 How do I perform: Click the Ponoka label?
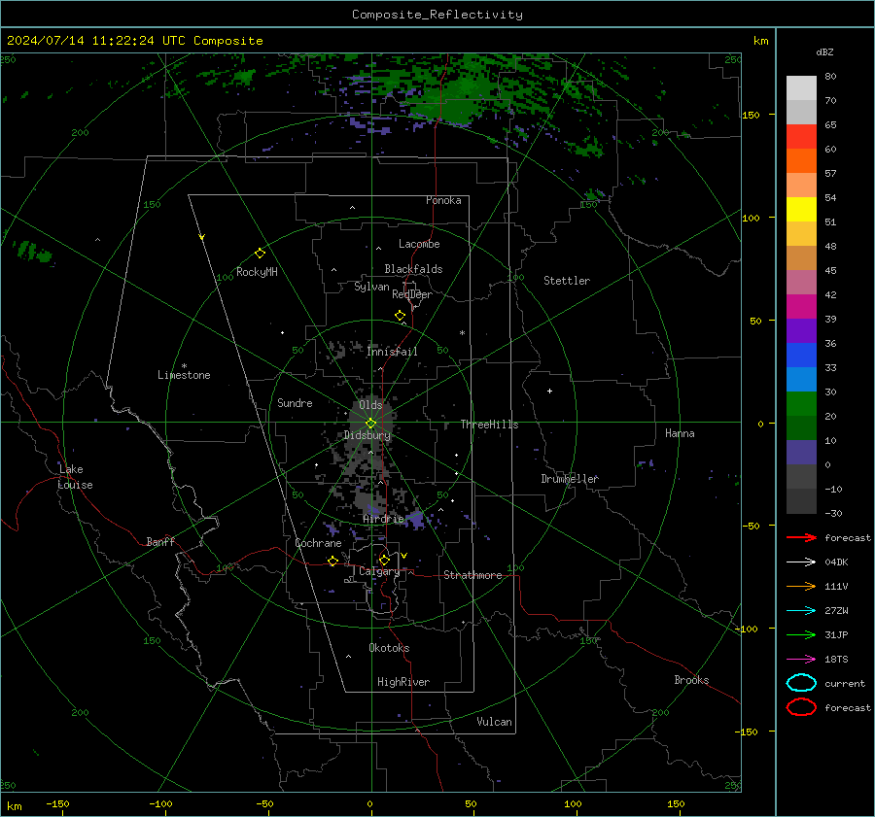[x=443, y=200]
